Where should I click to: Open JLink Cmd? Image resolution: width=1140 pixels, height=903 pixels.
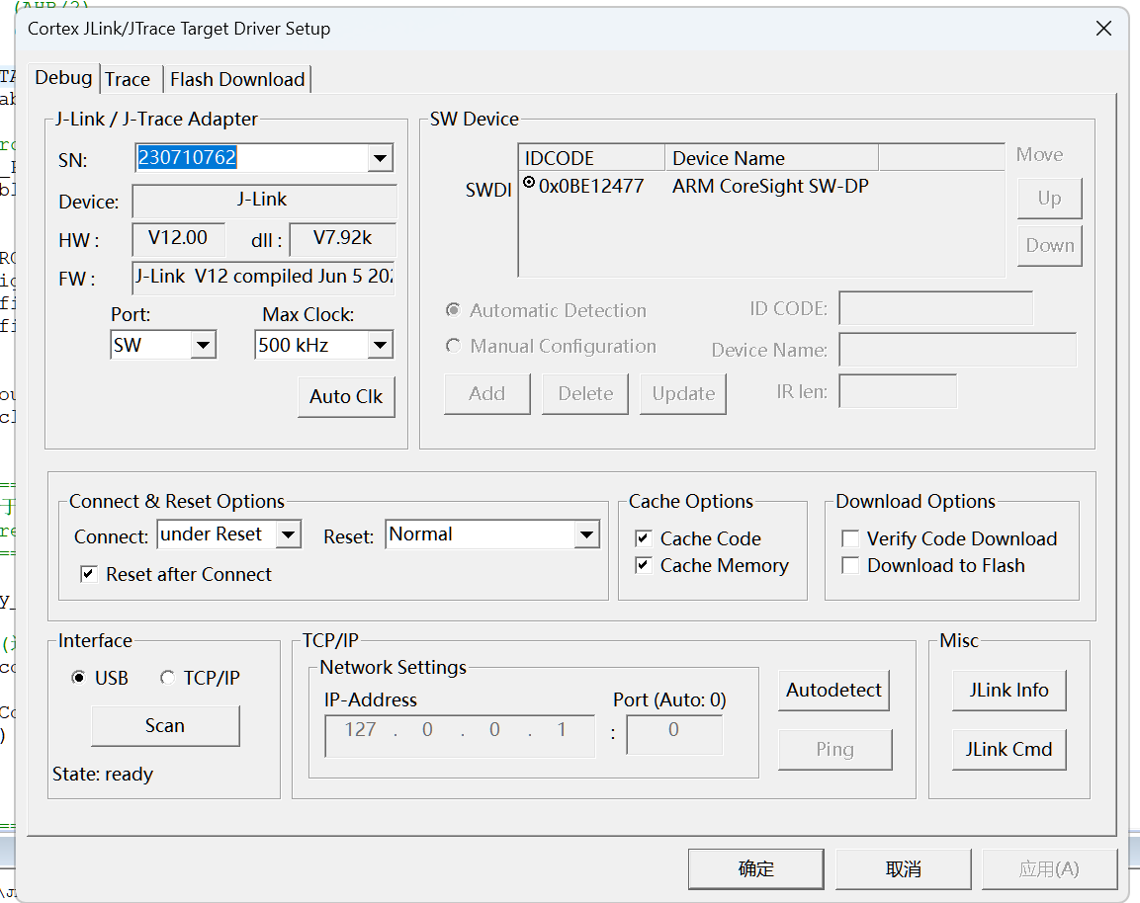[1009, 750]
